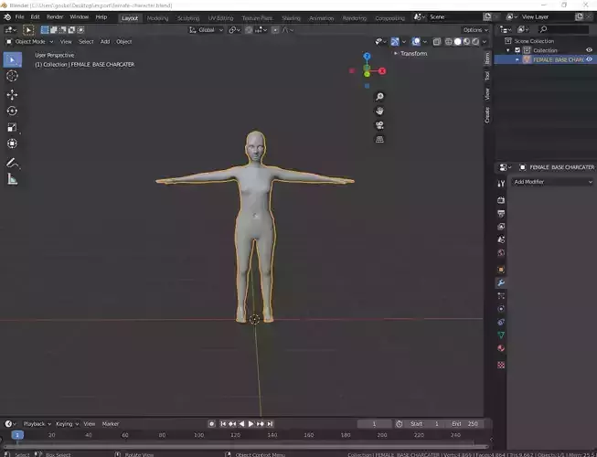Switch to camera view icon
Screen dimensions: 597x457
pyautogui.click(x=379, y=125)
